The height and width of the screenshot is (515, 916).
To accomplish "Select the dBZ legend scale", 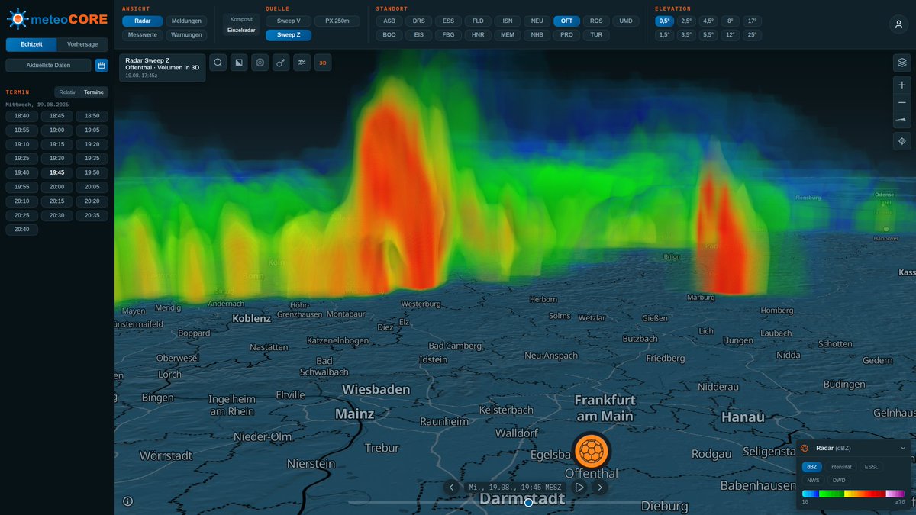I will point(812,467).
